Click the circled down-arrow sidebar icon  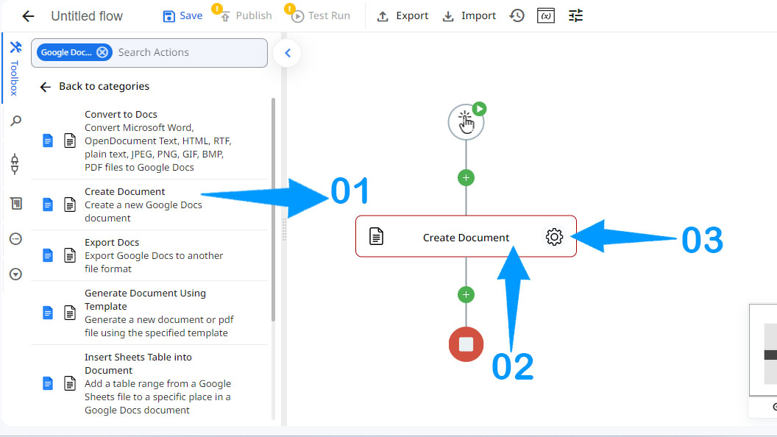coord(16,274)
